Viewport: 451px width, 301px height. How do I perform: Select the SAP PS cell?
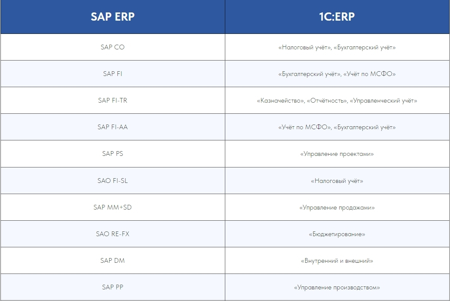[113, 154]
